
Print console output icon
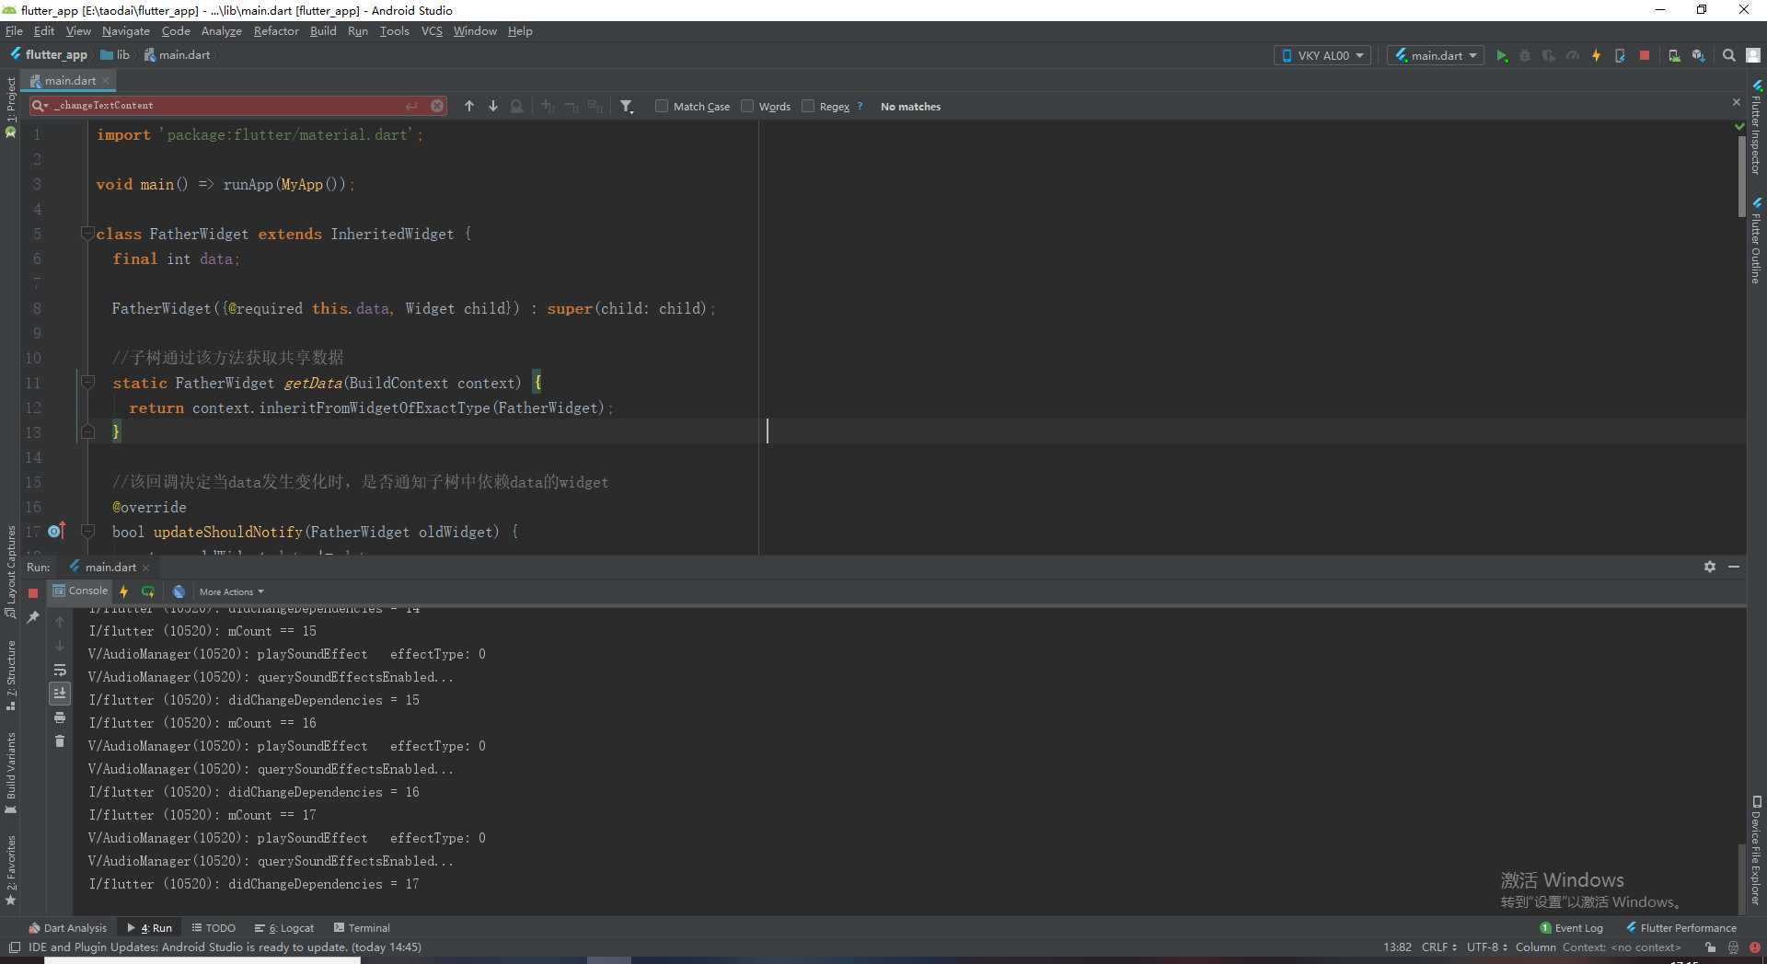pyautogui.click(x=60, y=717)
